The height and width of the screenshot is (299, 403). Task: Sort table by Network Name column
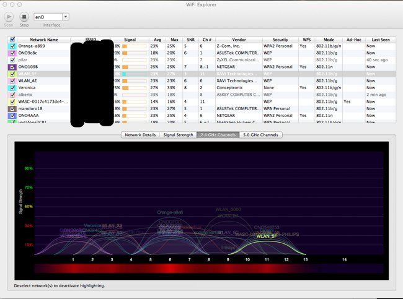(43, 39)
